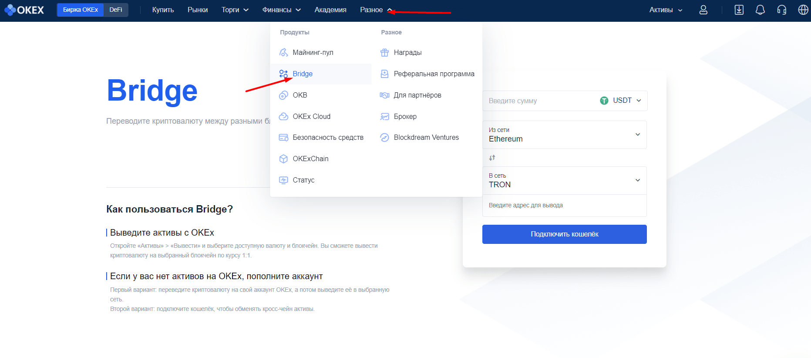Open Награды link

point(407,52)
